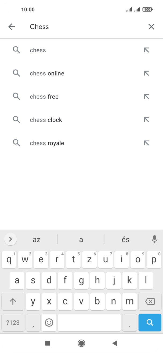
Task: Select the "az" keyboard suggestion
Action: click(x=37, y=239)
